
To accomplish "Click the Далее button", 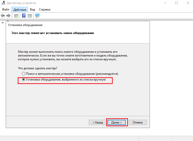I will click(x=116, y=122).
